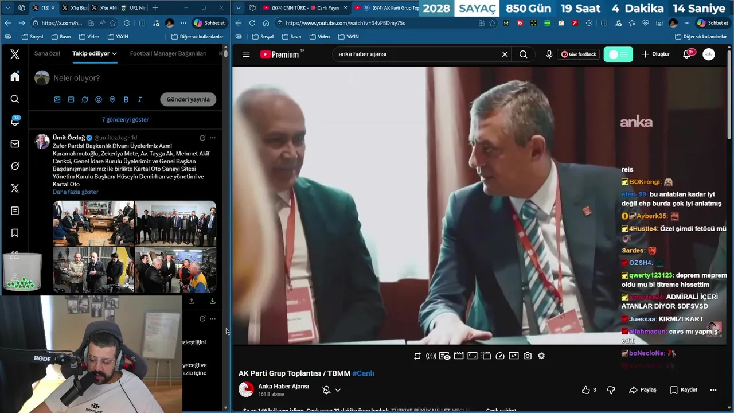Click Give feedback button on YouTube
This screenshot has height=413, width=734.
(x=578, y=54)
